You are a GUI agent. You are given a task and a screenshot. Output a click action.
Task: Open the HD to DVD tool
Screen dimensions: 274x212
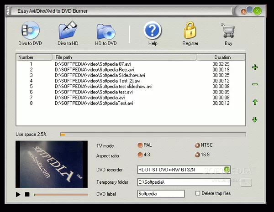[106, 33]
